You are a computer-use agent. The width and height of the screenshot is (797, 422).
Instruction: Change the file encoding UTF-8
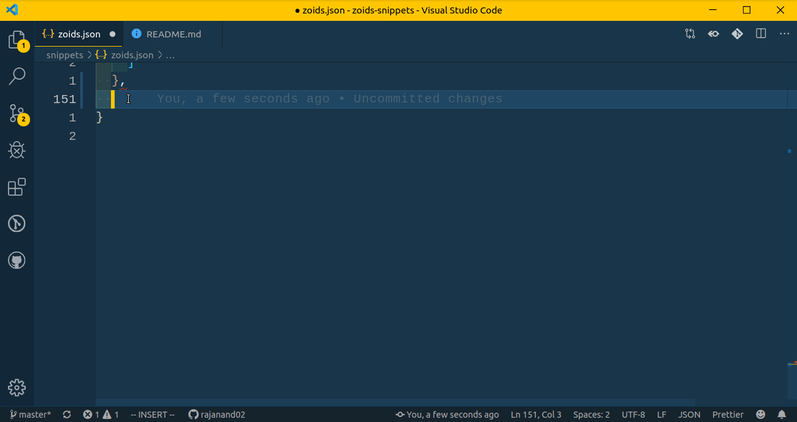click(x=633, y=415)
